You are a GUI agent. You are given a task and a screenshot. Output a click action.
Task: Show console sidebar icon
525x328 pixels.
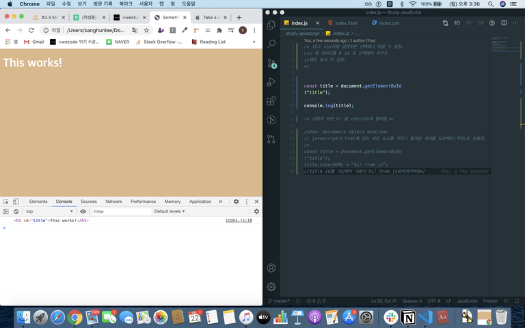point(5,211)
